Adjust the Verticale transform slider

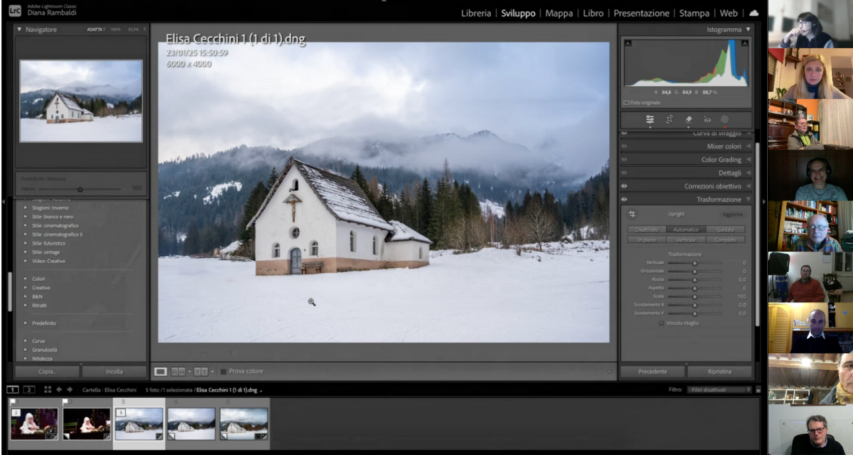click(694, 263)
